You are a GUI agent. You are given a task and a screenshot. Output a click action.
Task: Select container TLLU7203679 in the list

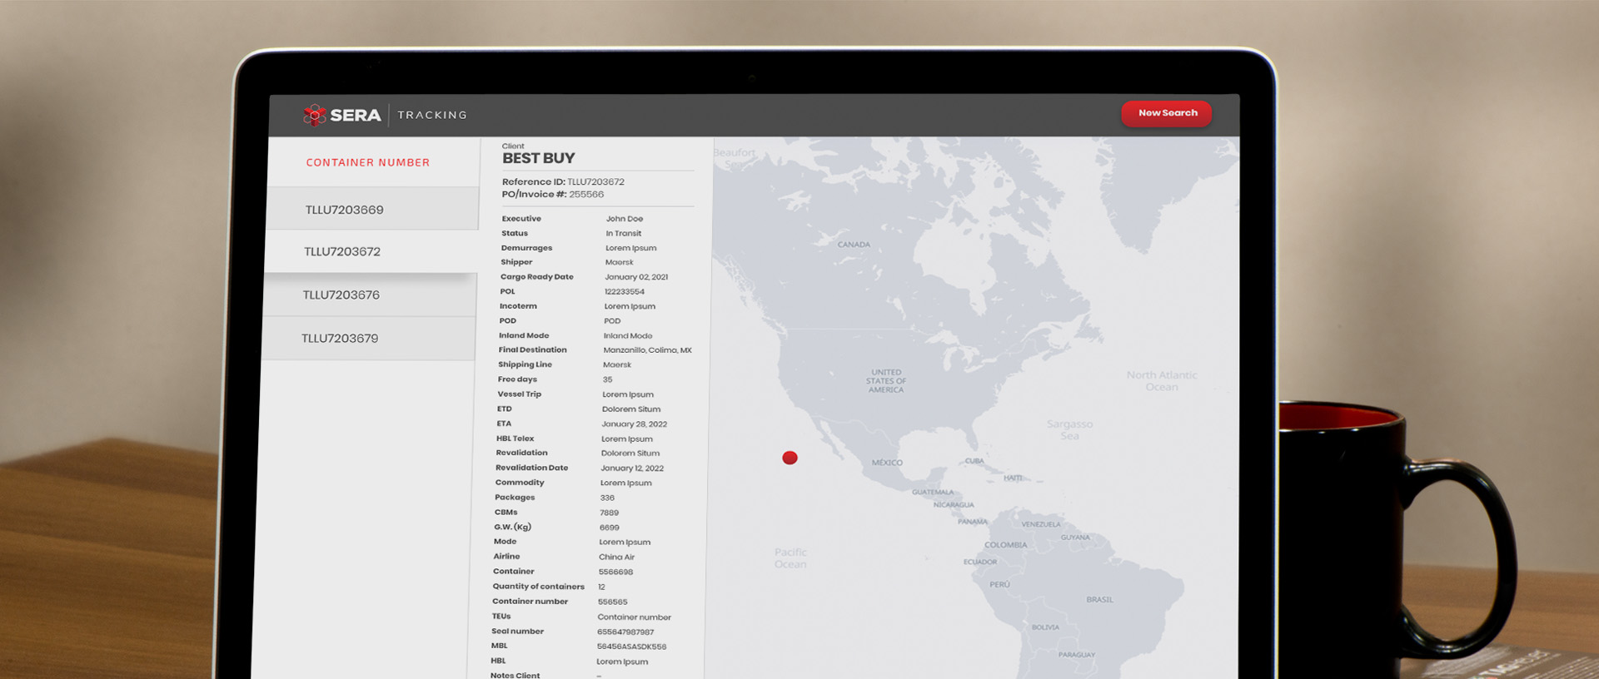coord(368,338)
